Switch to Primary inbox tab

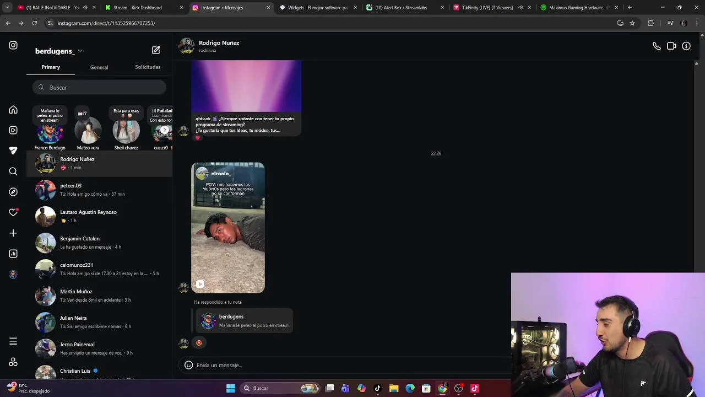51,67
